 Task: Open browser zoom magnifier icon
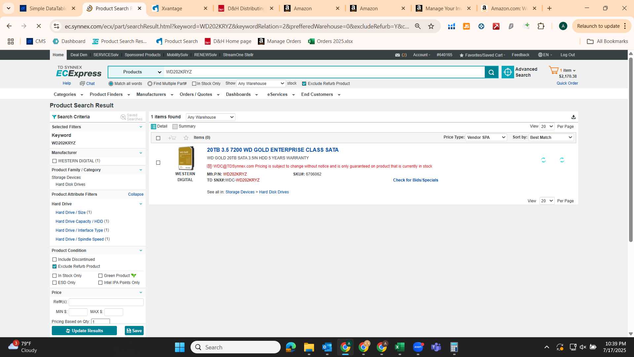(x=418, y=26)
